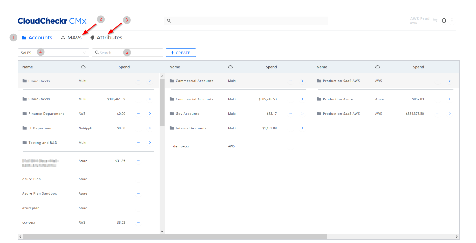Image resolution: width=476 pixels, height=243 pixels.
Task: Switch to the Accounts tab
Action: click(37, 38)
